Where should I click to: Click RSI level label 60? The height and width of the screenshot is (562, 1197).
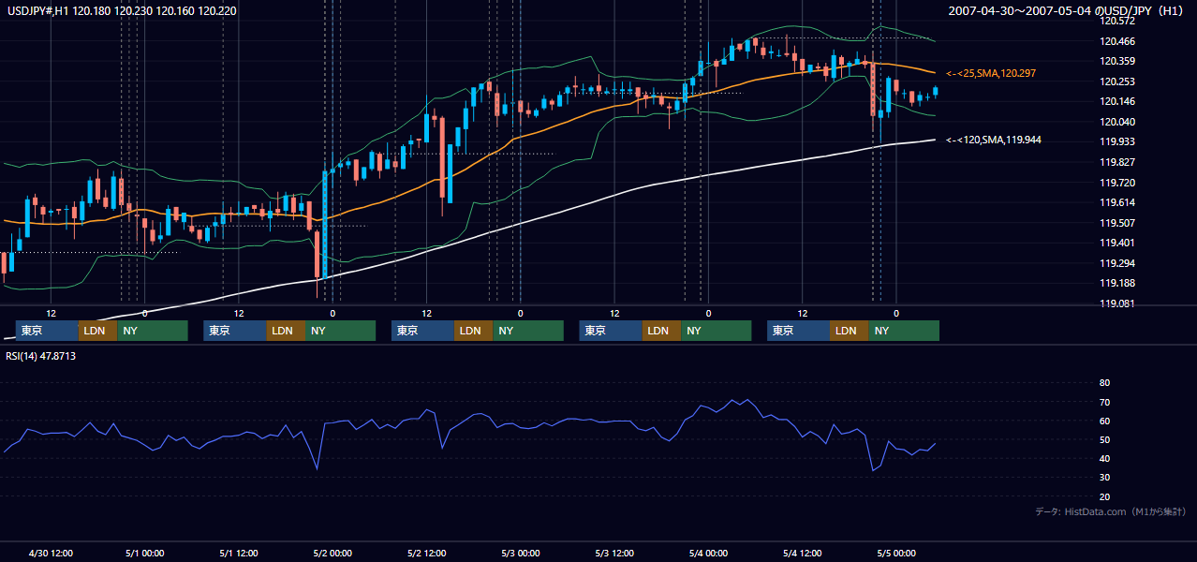click(x=1104, y=421)
